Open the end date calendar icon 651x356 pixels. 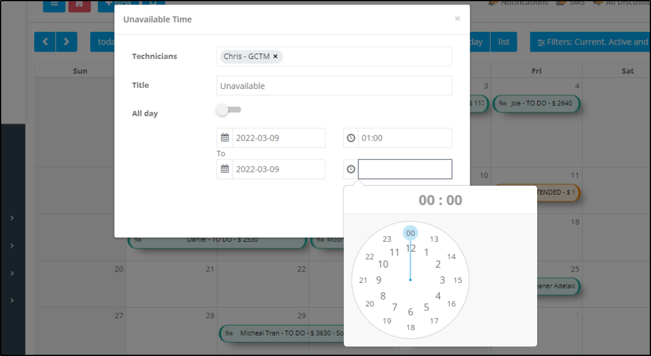(x=224, y=169)
